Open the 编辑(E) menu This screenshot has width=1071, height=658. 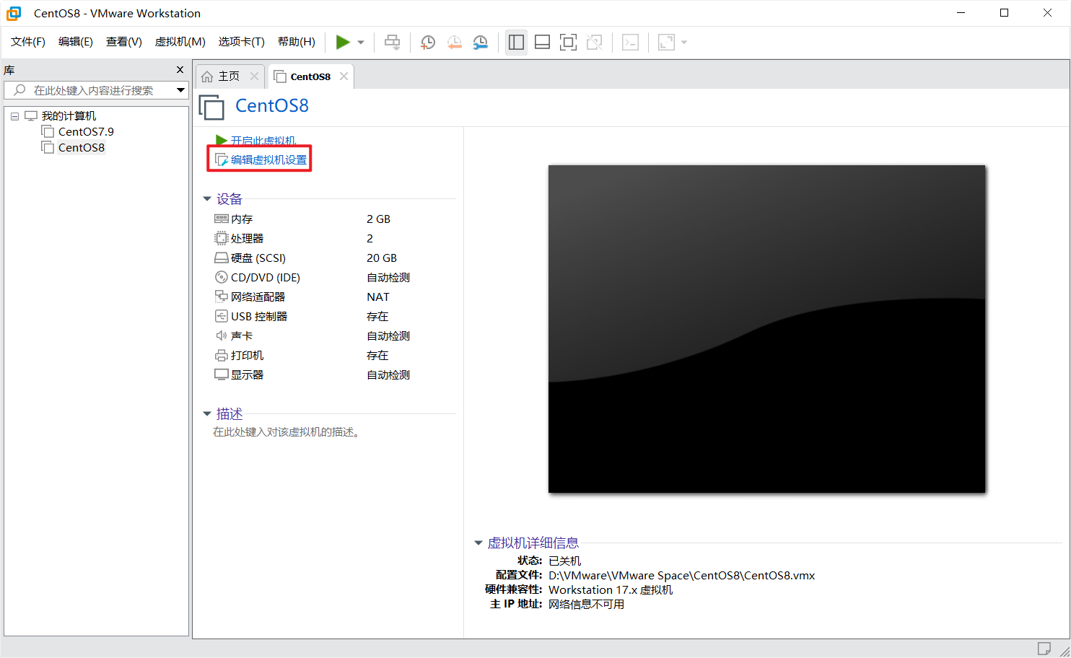[x=76, y=42]
